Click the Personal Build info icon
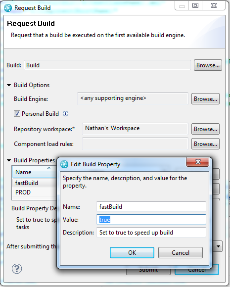The height and width of the screenshot is (287, 230). [x=65, y=114]
